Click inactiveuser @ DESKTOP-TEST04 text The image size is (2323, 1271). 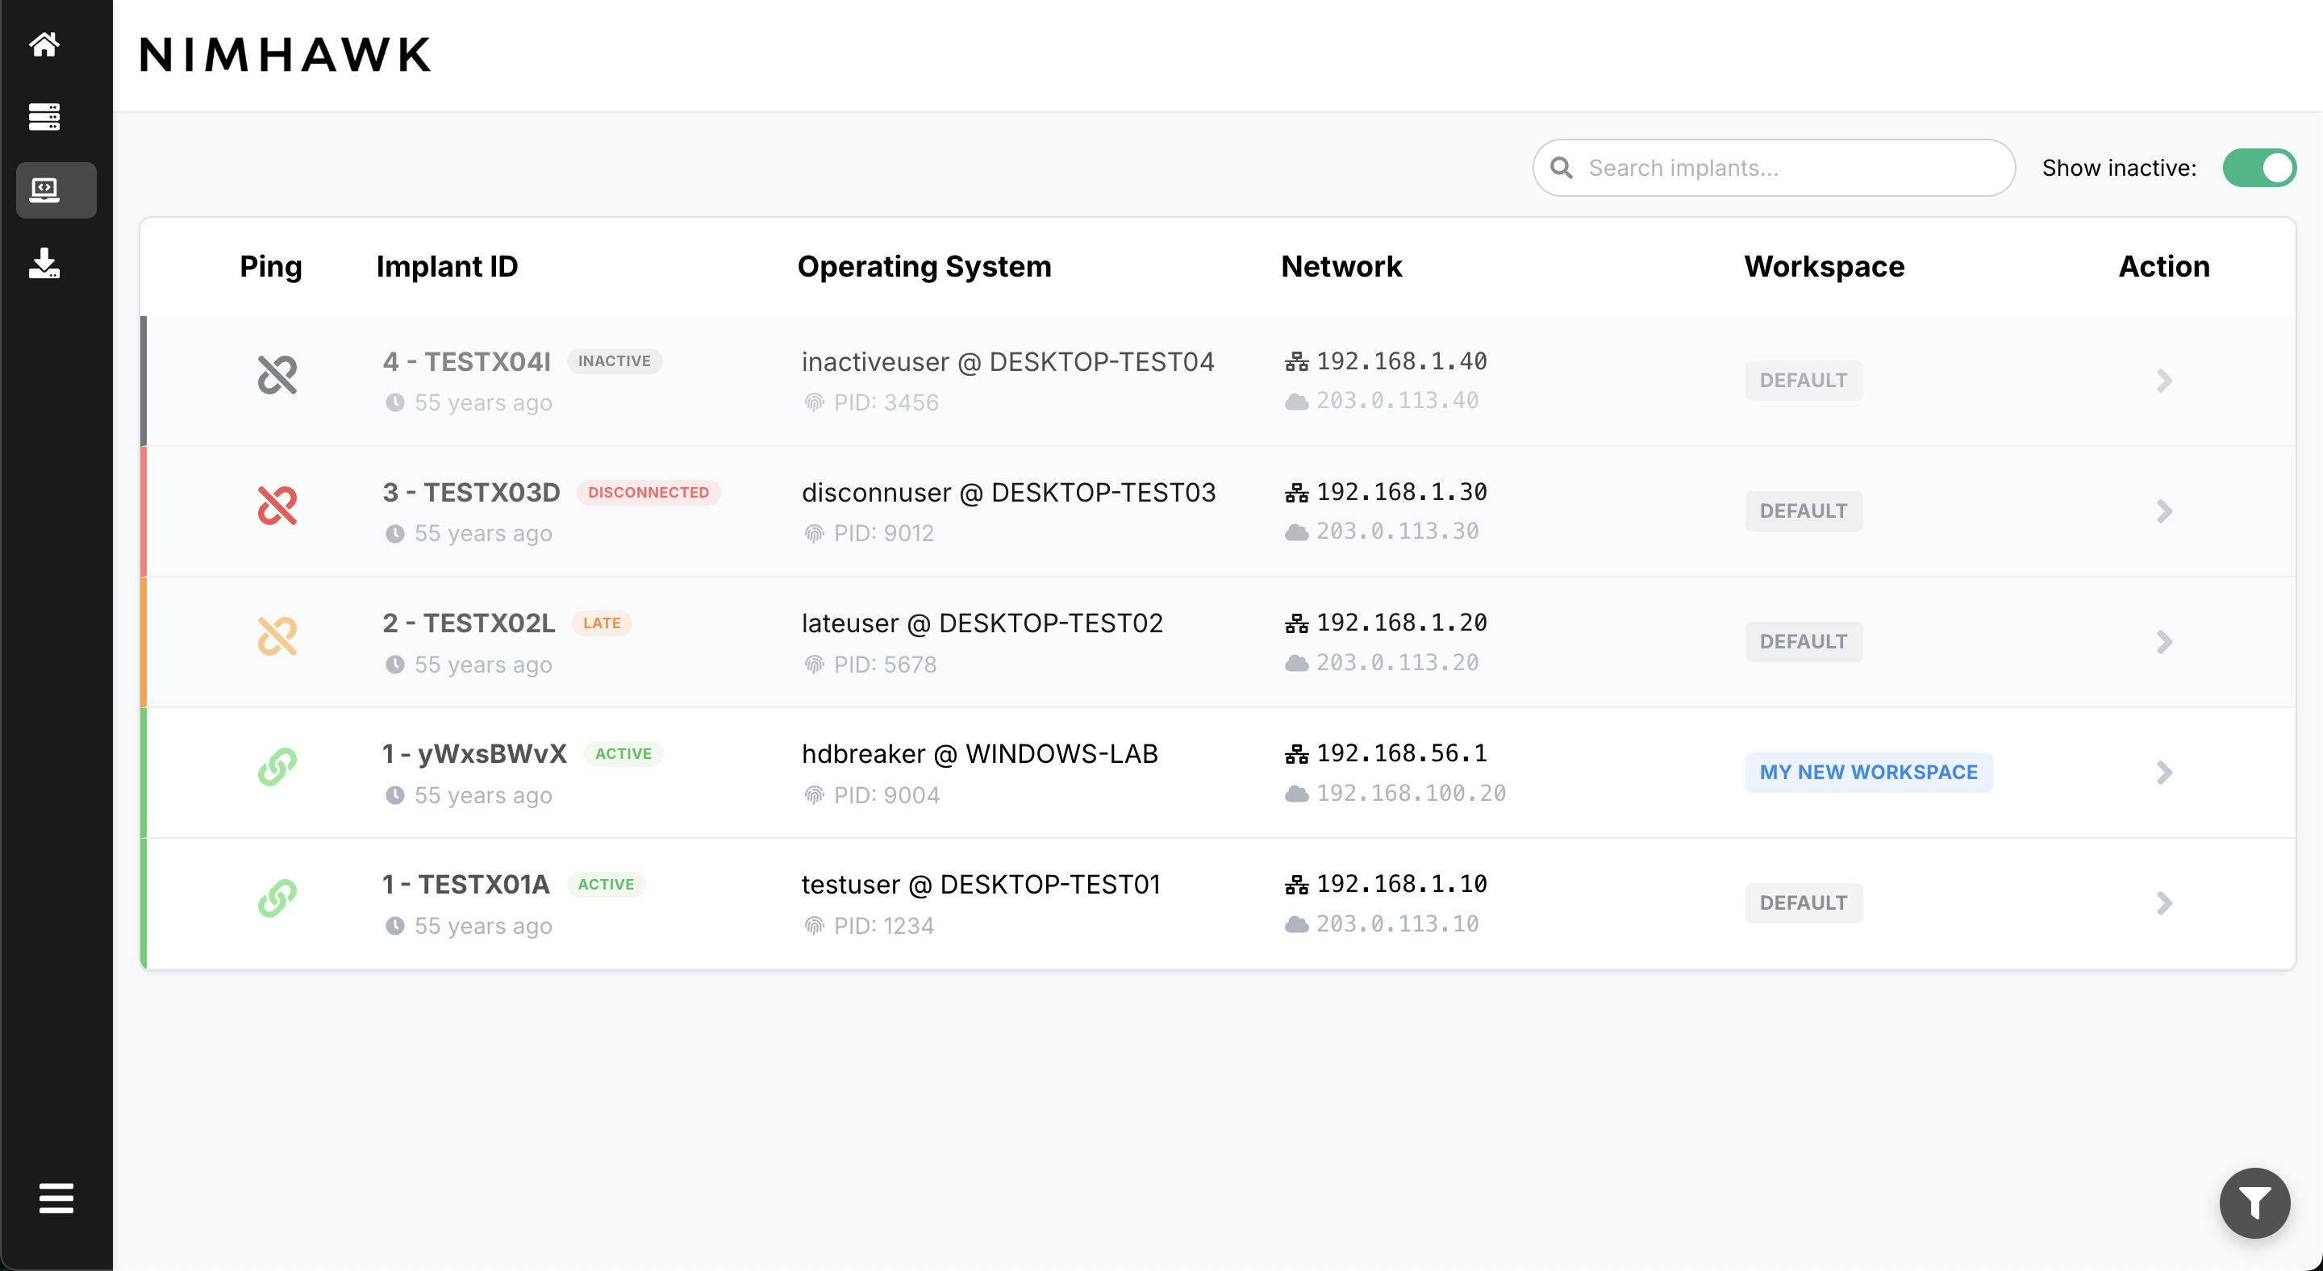point(1008,361)
